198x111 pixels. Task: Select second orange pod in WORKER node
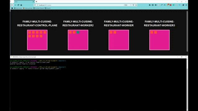[115, 32]
